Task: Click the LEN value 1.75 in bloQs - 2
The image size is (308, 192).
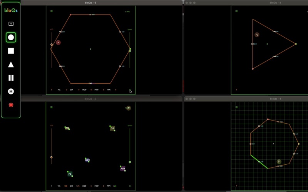Action: (78, 186)
